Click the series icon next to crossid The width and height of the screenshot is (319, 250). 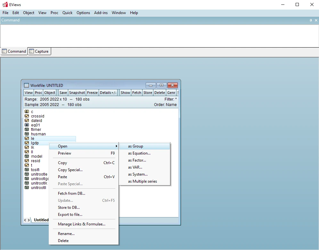click(27, 116)
